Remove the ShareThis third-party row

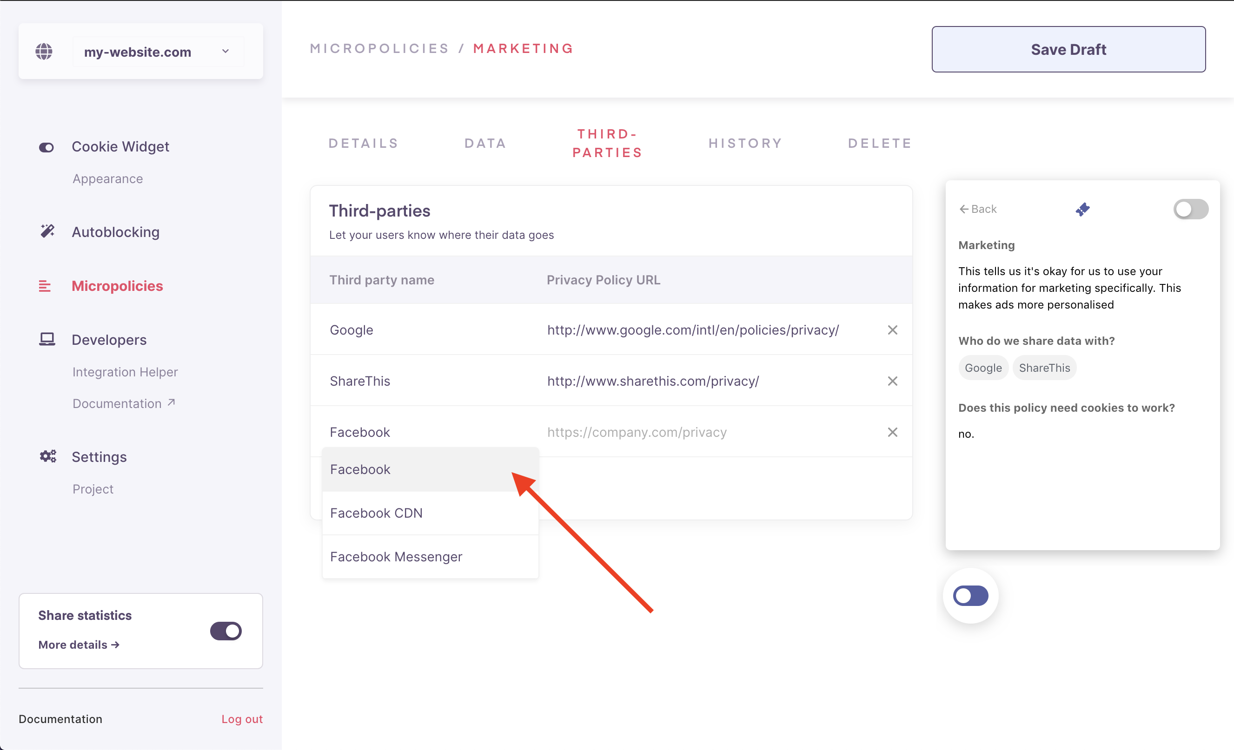point(892,381)
